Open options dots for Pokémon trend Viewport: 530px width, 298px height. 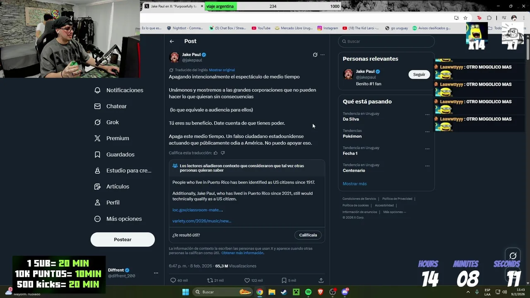pos(427,132)
